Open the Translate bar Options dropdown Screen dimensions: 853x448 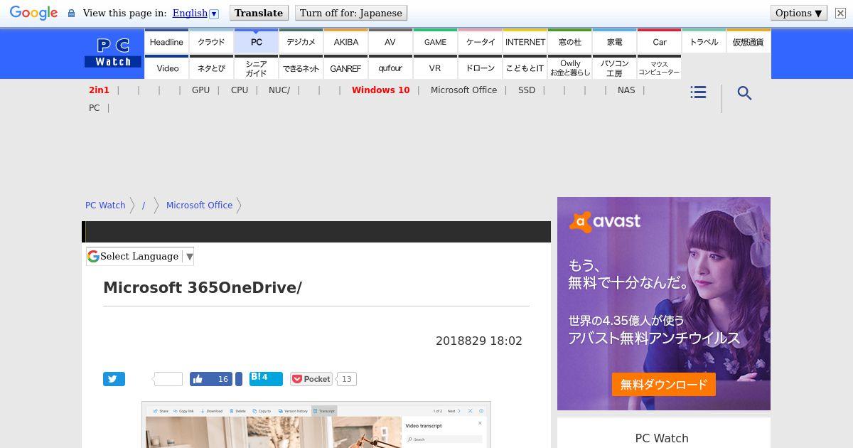point(798,13)
